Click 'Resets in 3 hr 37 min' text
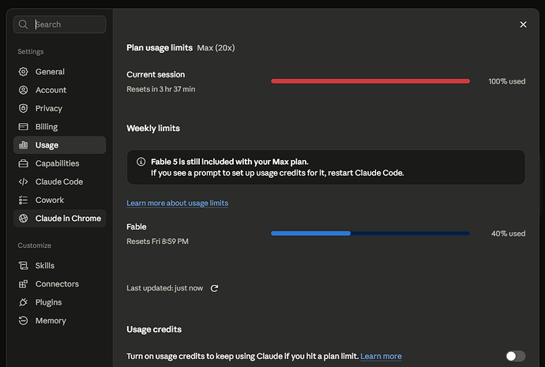The width and height of the screenshot is (545, 367). 161,89
